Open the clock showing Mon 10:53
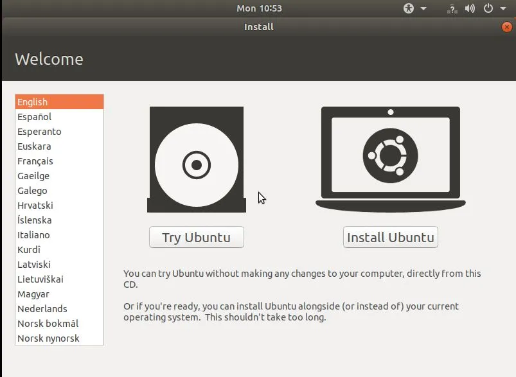 point(258,8)
